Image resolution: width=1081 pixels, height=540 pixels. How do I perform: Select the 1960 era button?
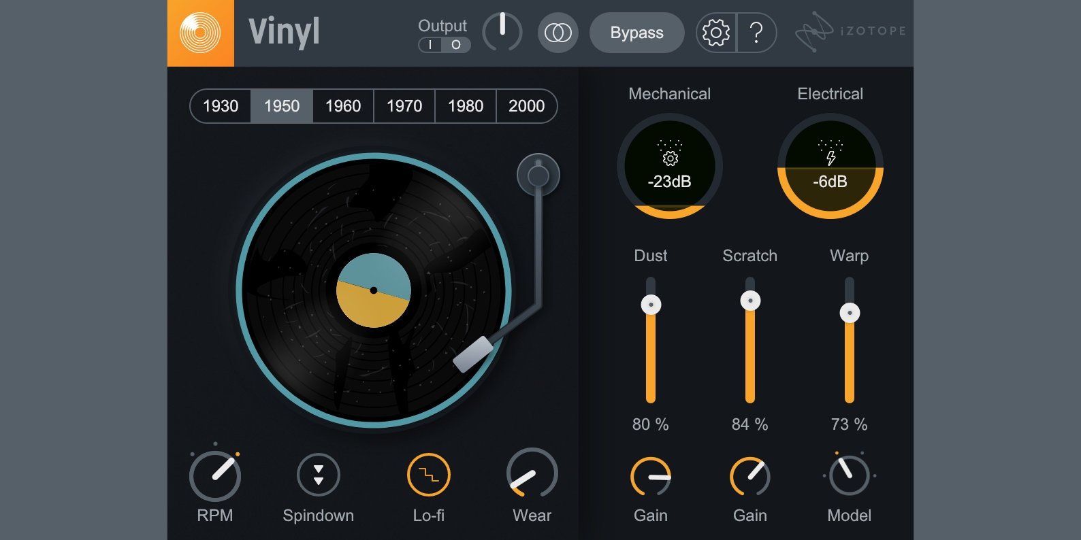[x=343, y=106]
